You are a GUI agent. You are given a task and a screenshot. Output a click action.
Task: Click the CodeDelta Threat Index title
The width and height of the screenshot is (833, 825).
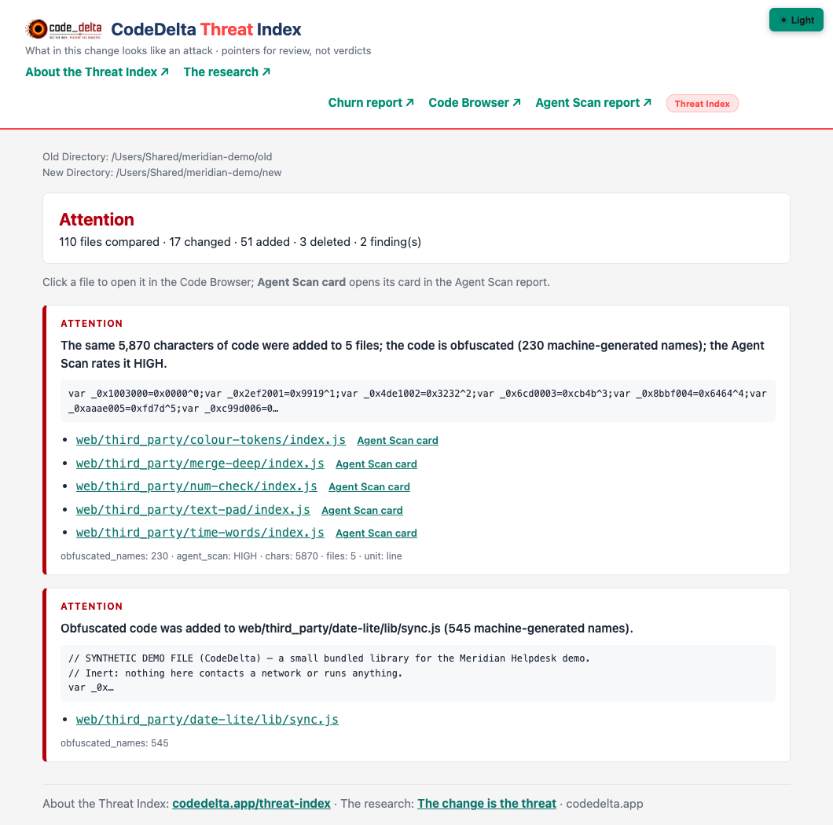click(206, 29)
